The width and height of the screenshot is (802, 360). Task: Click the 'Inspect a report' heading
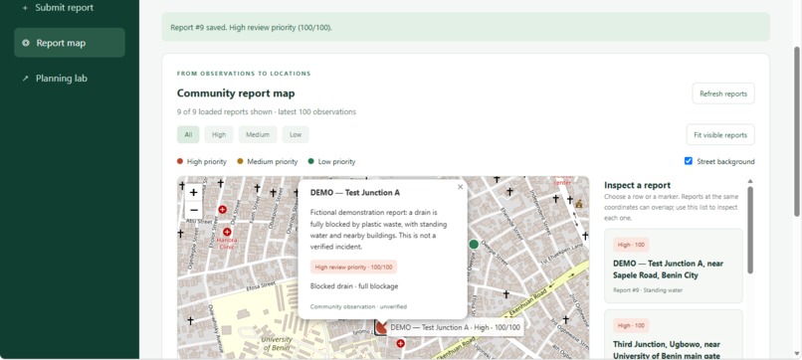pos(637,185)
